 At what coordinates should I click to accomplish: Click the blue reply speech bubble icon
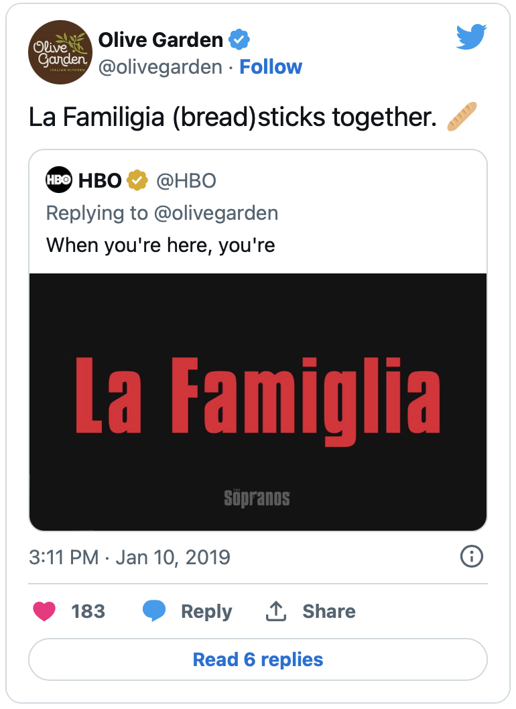coord(153,611)
